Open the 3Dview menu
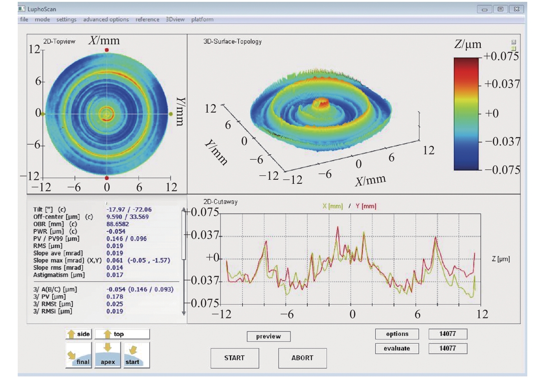Viewport: 545px width, 378px height. click(175, 20)
